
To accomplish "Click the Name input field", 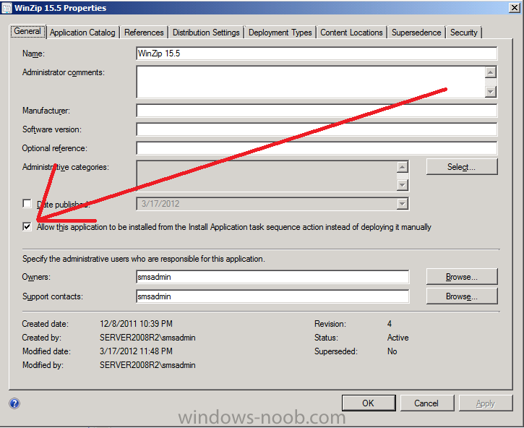I will pyautogui.click(x=317, y=54).
